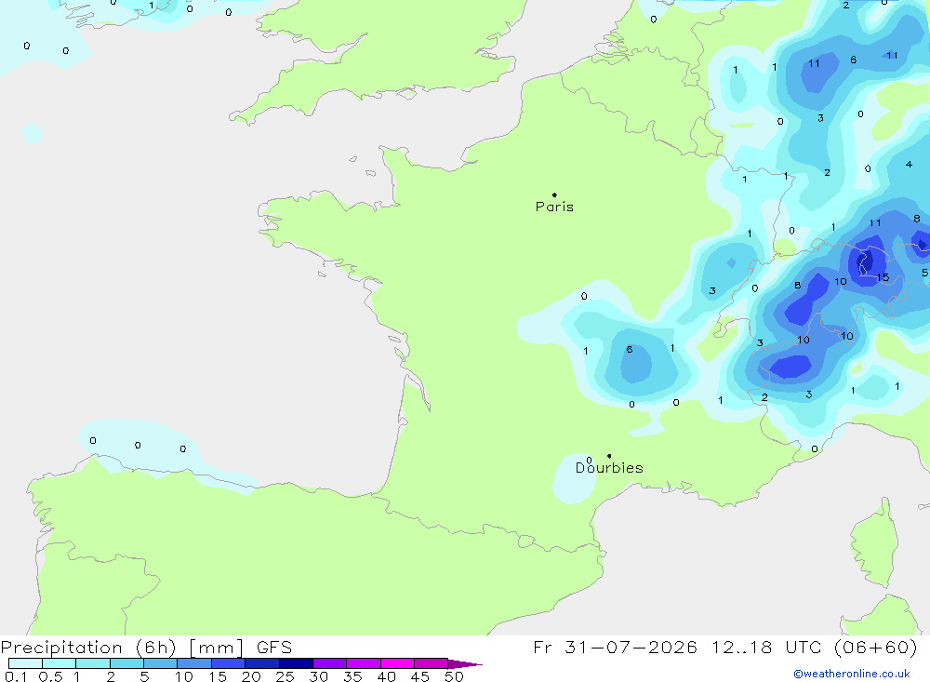Click the 50 mm arrow end of legend

click(x=465, y=664)
